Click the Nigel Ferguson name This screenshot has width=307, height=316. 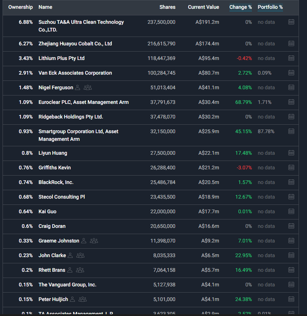point(56,87)
